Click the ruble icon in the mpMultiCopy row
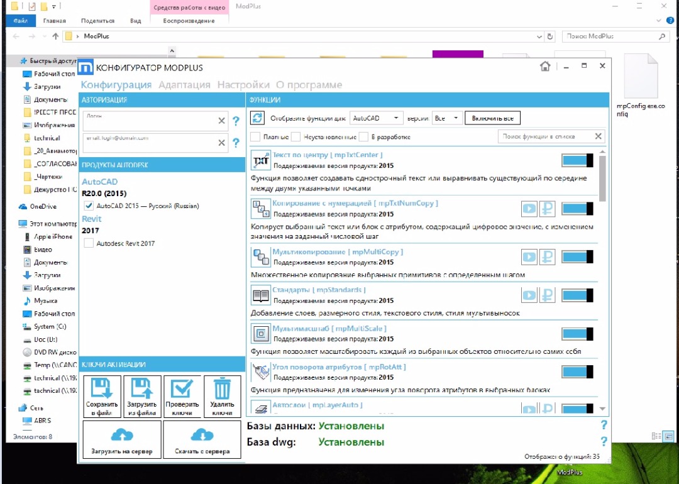 [548, 256]
